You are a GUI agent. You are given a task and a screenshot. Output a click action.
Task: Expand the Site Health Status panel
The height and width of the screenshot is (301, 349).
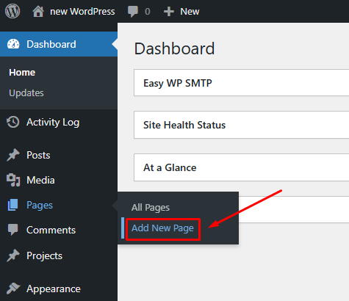pos(241,125)
